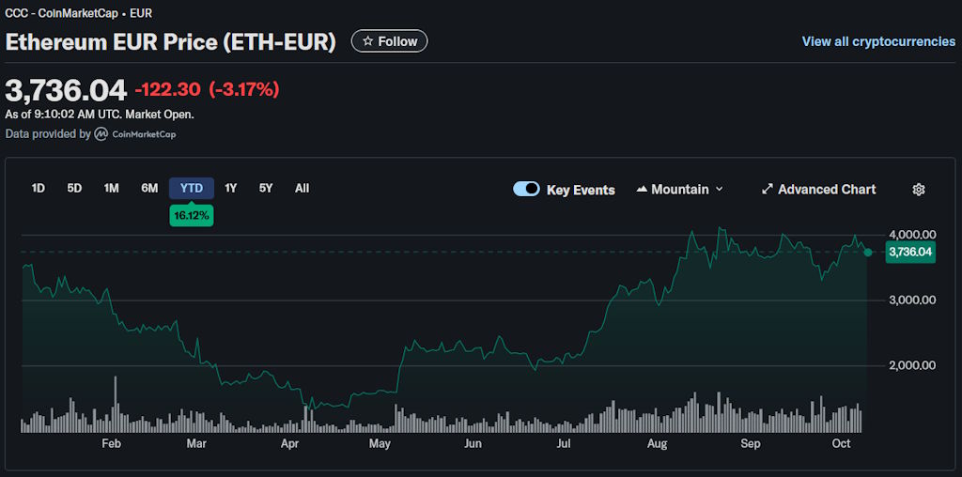The width and height of the screenshot is (962, 477).
Task: Switch to the 6M range
Action: coord(149,189)
